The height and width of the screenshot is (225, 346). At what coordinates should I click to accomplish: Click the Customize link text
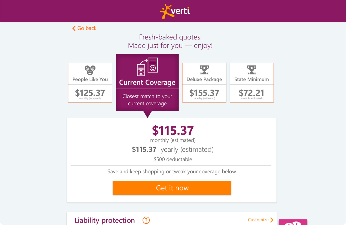[x=258, y=220]
